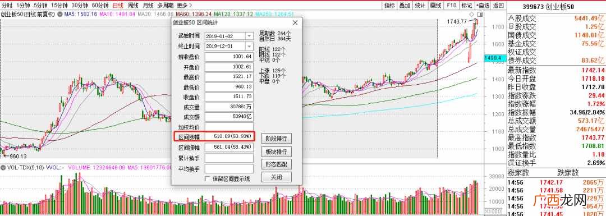Select the 月线 monthly chart tab
Image resolution: width=606 pixels, height=216 pixels.
point(148,6)
